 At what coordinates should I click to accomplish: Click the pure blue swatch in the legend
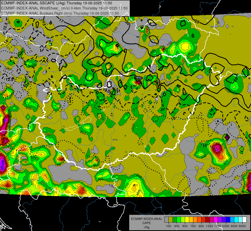tap(228, 220)
